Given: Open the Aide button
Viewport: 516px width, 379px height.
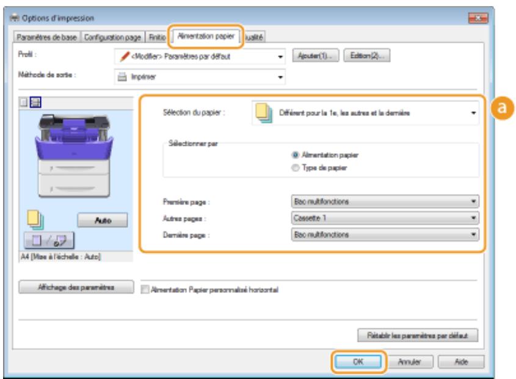Looking at the screenshot, I should [461, 362].
